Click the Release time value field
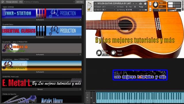The width and height of the screenshot is (184, 104). pyautogui.click(x=106, y=55)
